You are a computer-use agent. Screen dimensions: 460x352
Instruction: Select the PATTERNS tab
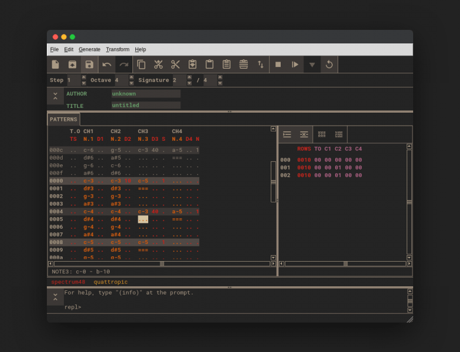(x=63, y=119)
